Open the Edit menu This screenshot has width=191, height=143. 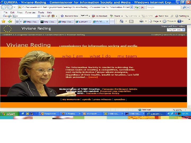click(12, 12)
